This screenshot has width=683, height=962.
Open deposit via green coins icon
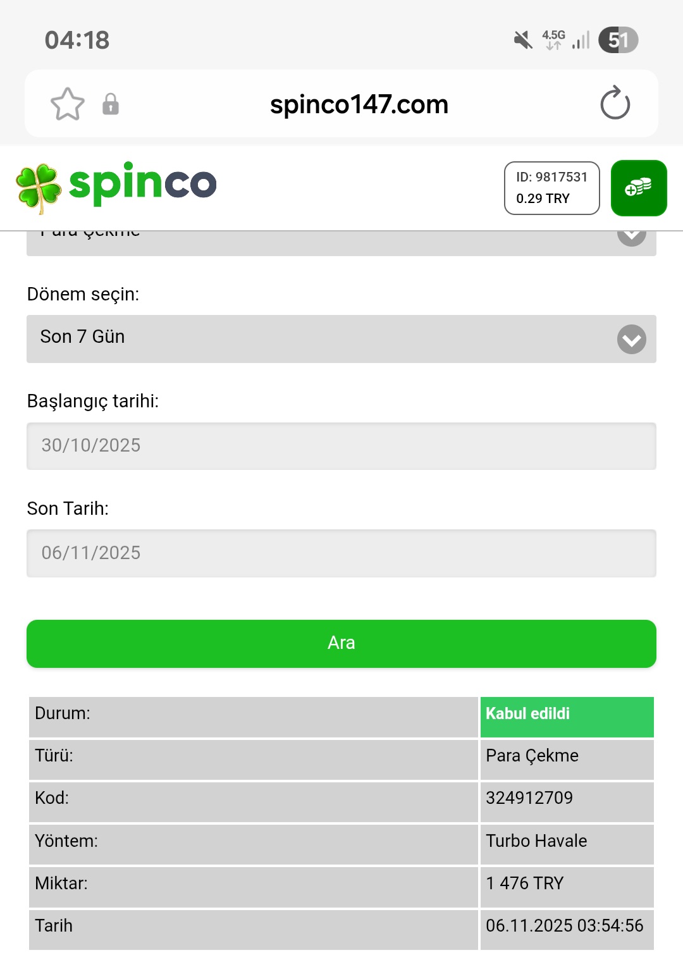tap(639, 188)
